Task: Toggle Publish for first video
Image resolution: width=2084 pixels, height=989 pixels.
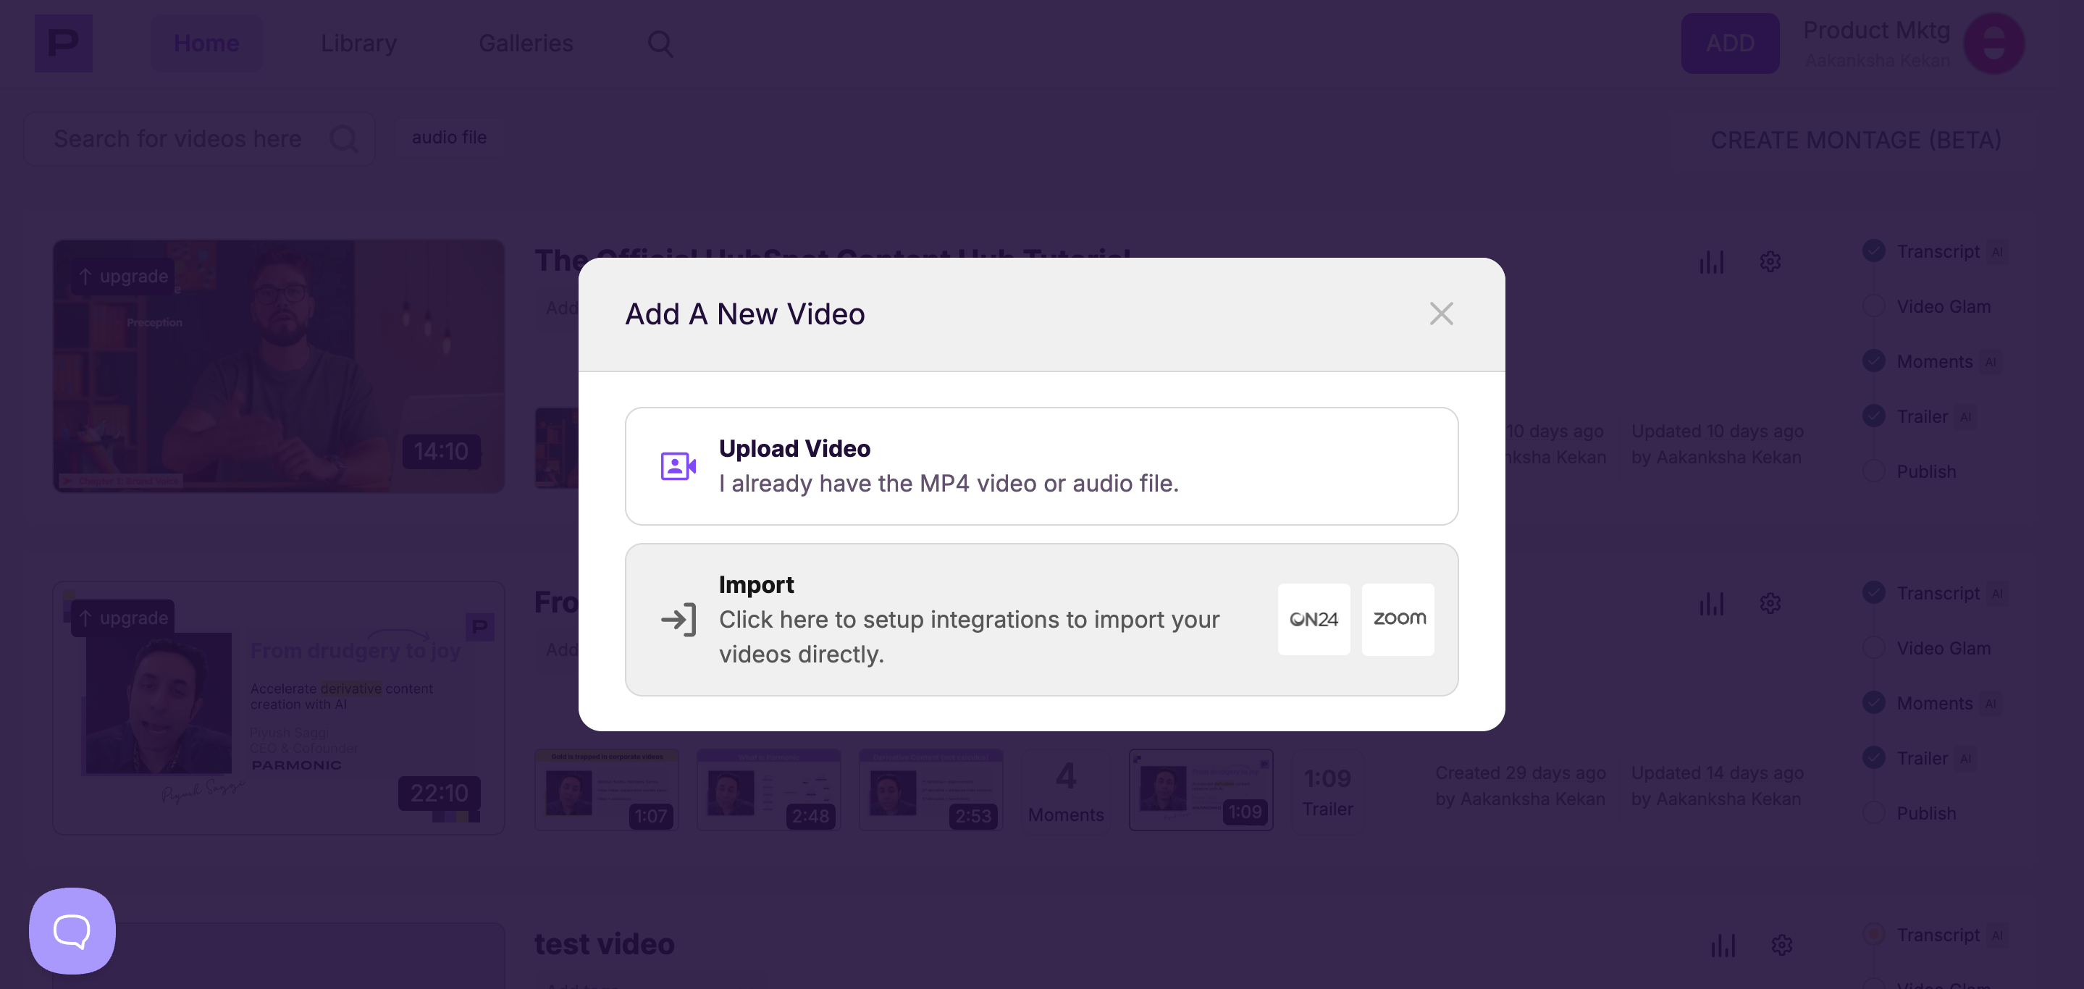Action: tap(1874, 471)
